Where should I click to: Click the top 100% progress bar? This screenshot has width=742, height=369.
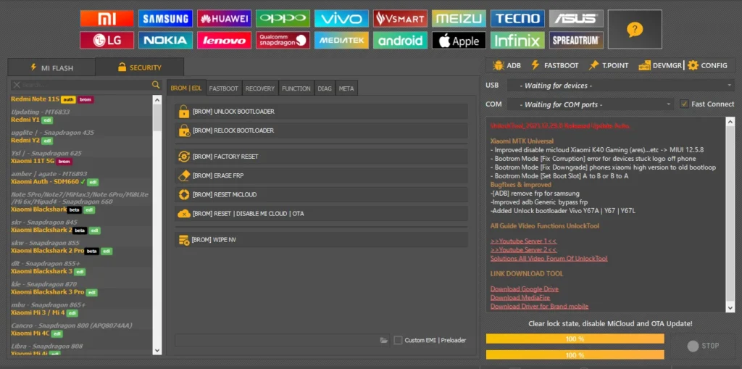575,339
